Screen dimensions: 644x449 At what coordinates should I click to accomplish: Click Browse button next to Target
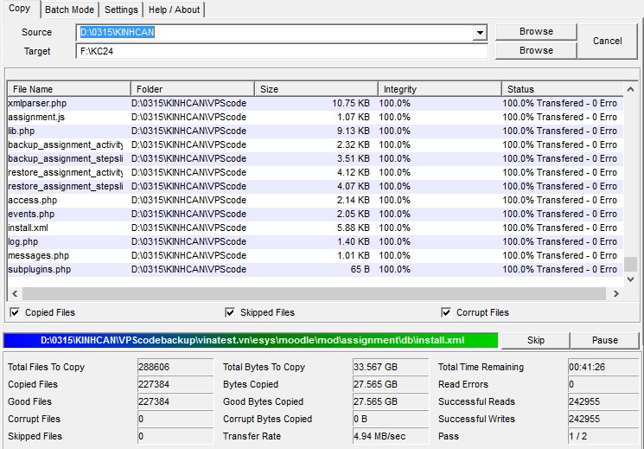[536, 50]
